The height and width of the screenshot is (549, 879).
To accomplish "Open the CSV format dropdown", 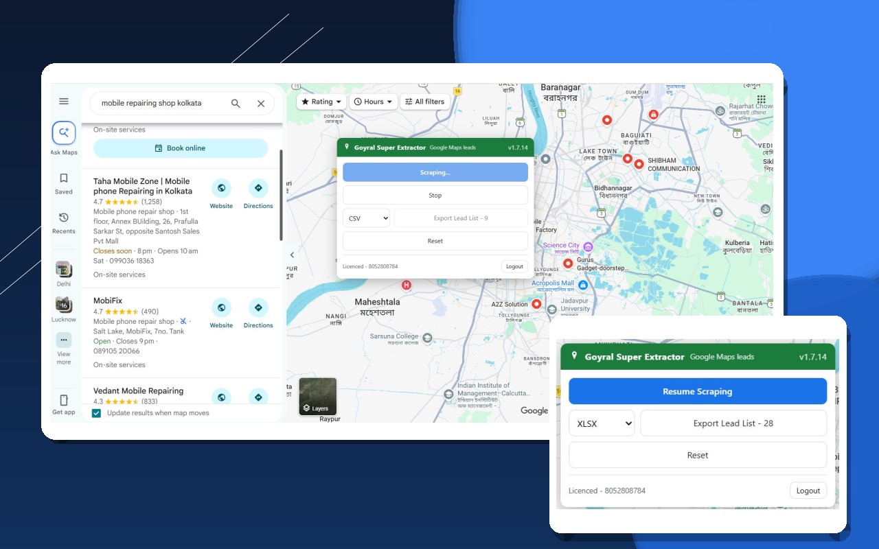I will 367,218.
